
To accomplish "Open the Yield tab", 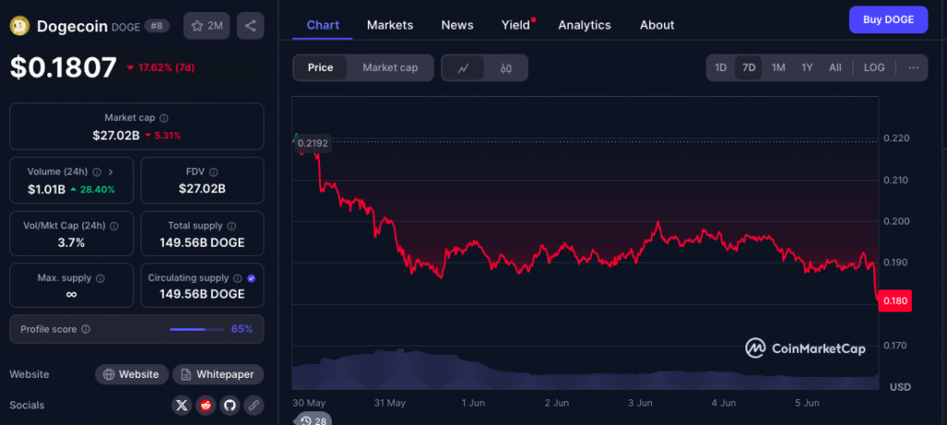I will (516, 25).
